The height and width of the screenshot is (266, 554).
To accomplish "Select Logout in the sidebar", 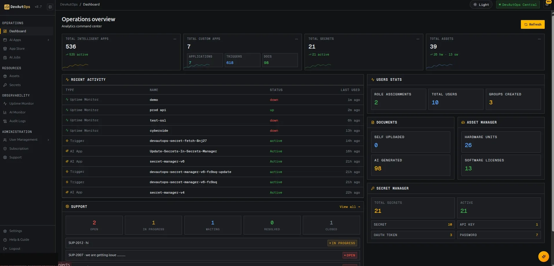I will (27, 249).
